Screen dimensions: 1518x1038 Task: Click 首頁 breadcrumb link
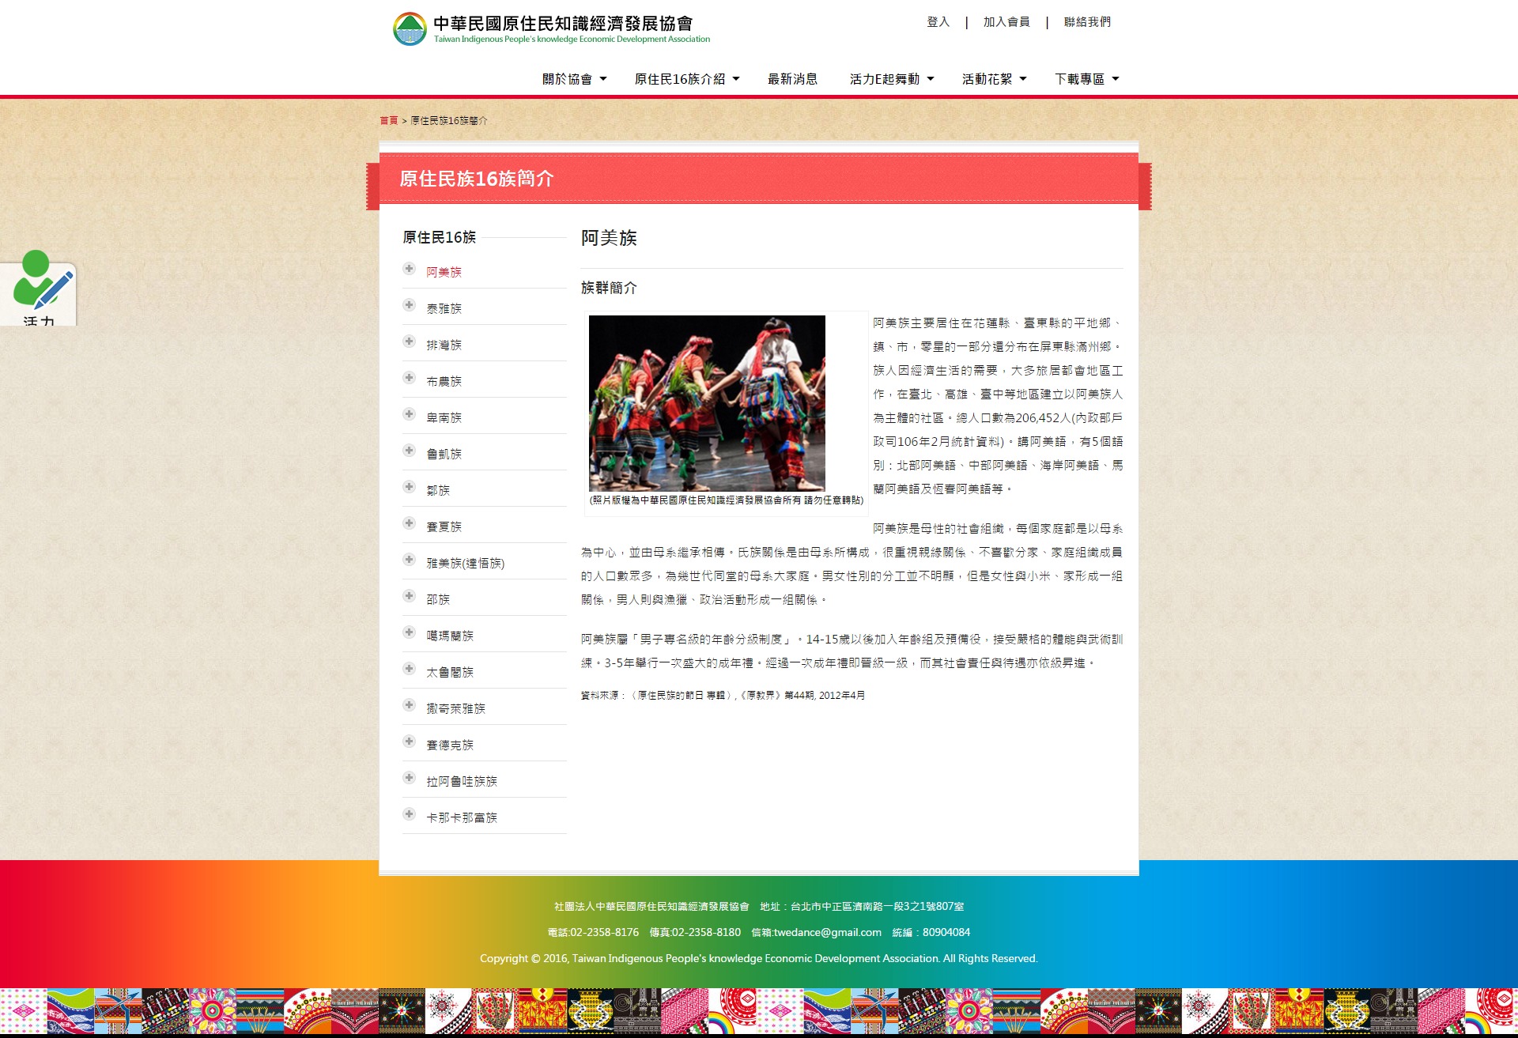(x=388, y=121)
